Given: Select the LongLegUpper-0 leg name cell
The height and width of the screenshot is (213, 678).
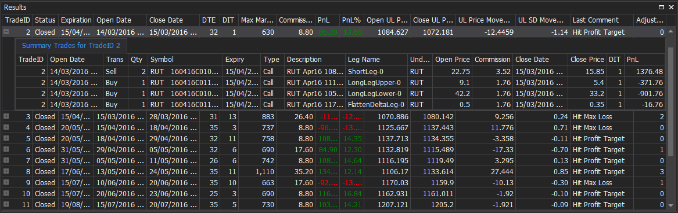Looking at the screenshot, I should pos(376,82).
